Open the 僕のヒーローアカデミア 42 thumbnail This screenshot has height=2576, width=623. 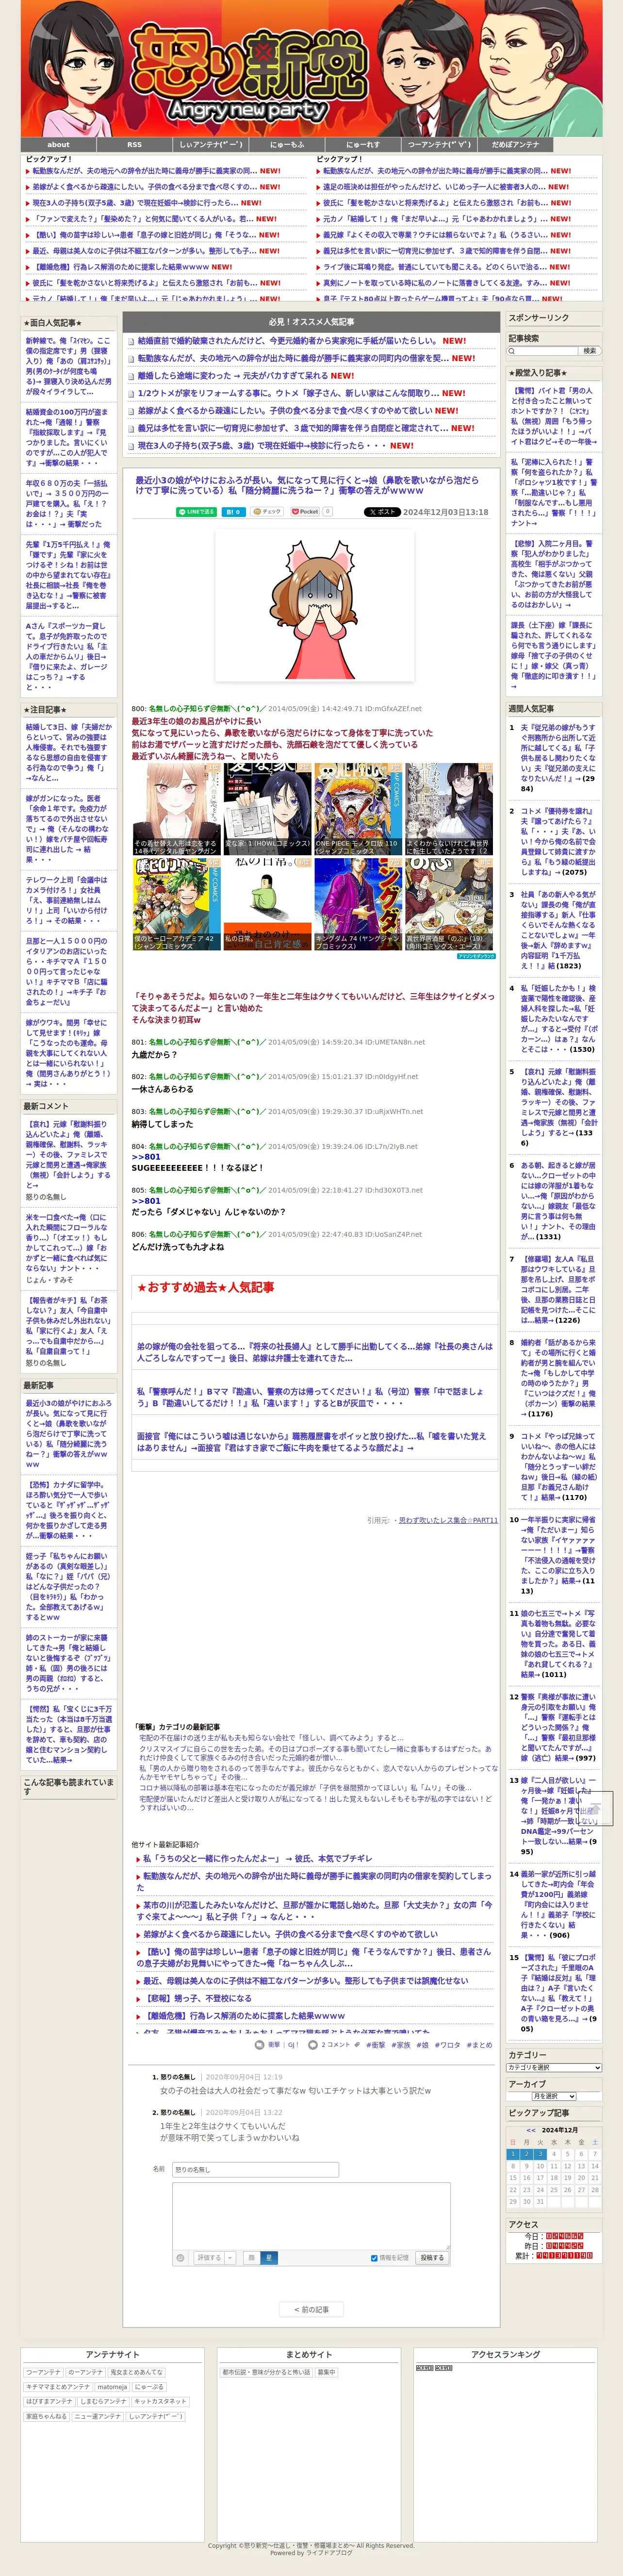click(176, 903)
